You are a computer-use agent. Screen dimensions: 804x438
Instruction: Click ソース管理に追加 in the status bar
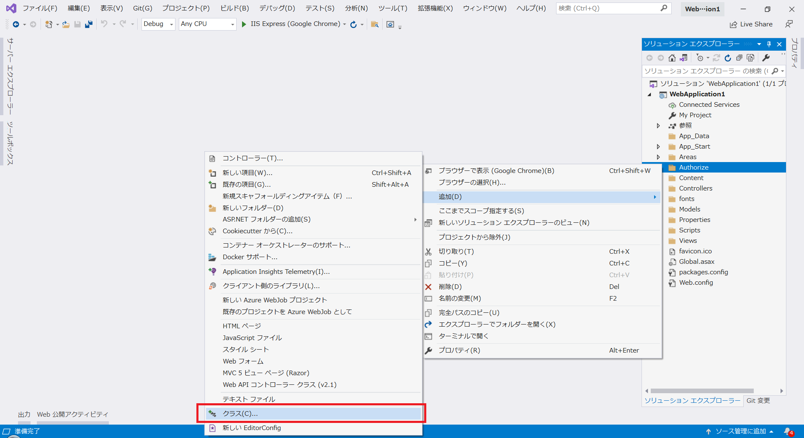coord(740,431)
